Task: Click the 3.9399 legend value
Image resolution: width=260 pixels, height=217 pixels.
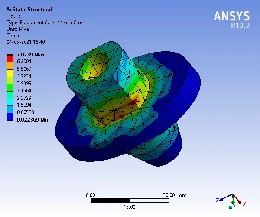Action: (24, 83)
